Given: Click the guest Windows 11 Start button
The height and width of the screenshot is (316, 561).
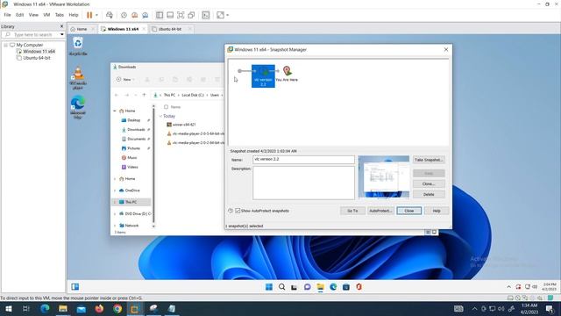Looking at the screenshot, I should 269,287.
